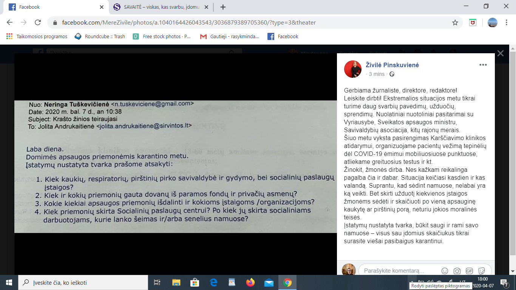Add a GIF to the comment
Viewport: 516px width, 290px height.
click(469, 271)
